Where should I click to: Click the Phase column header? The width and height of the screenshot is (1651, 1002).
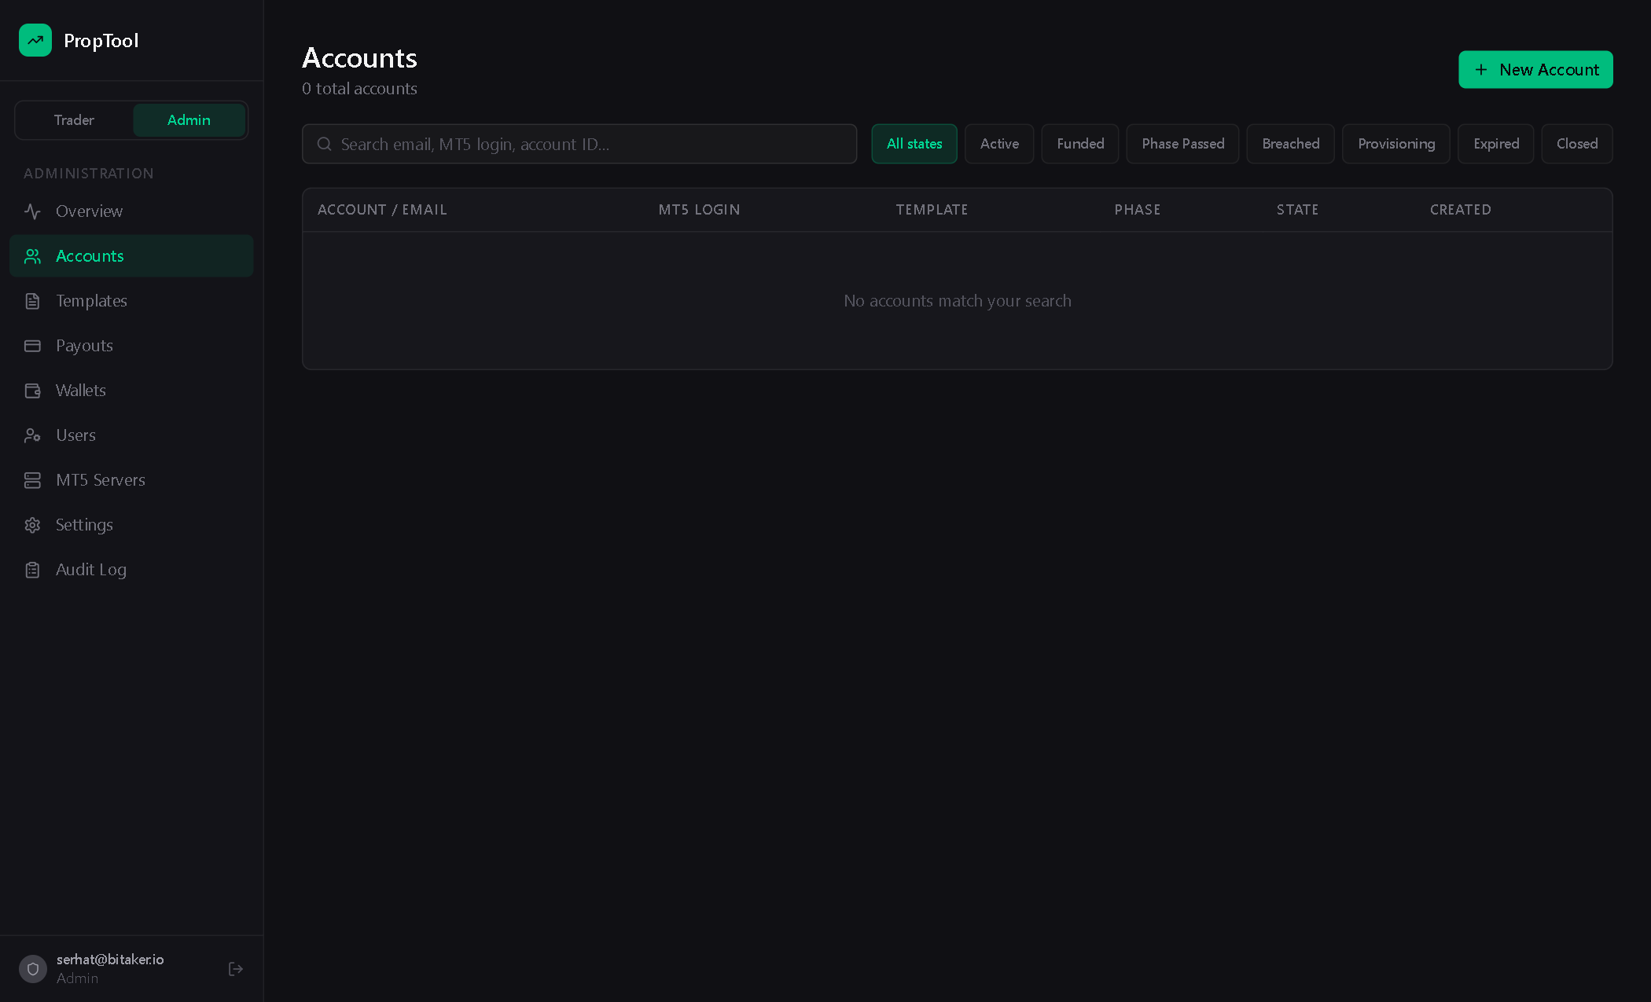pos(1137,210)
